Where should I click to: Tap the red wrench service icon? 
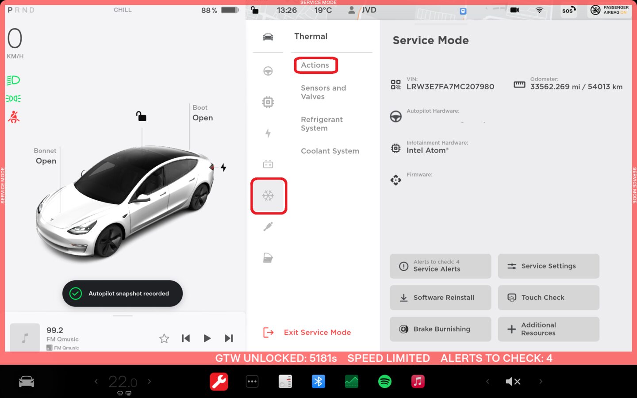pos(219,381)
